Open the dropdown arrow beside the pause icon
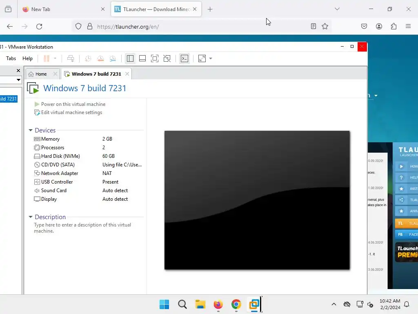The width and height of the screenshot is (418, 314). 55,58
